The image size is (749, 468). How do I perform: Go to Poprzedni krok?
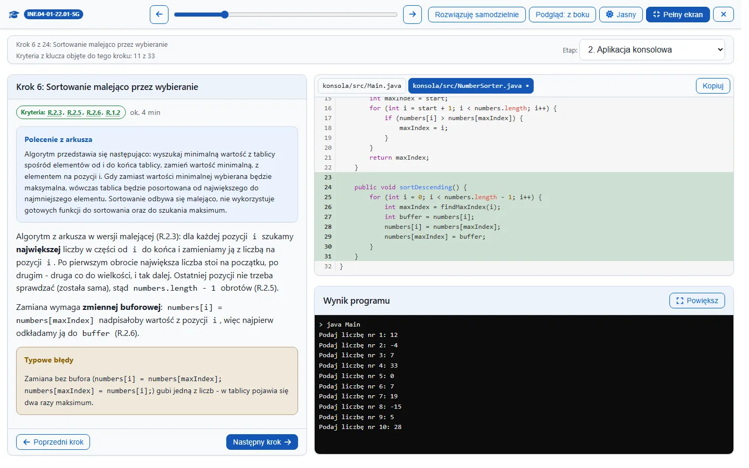[x=53, y=442]
